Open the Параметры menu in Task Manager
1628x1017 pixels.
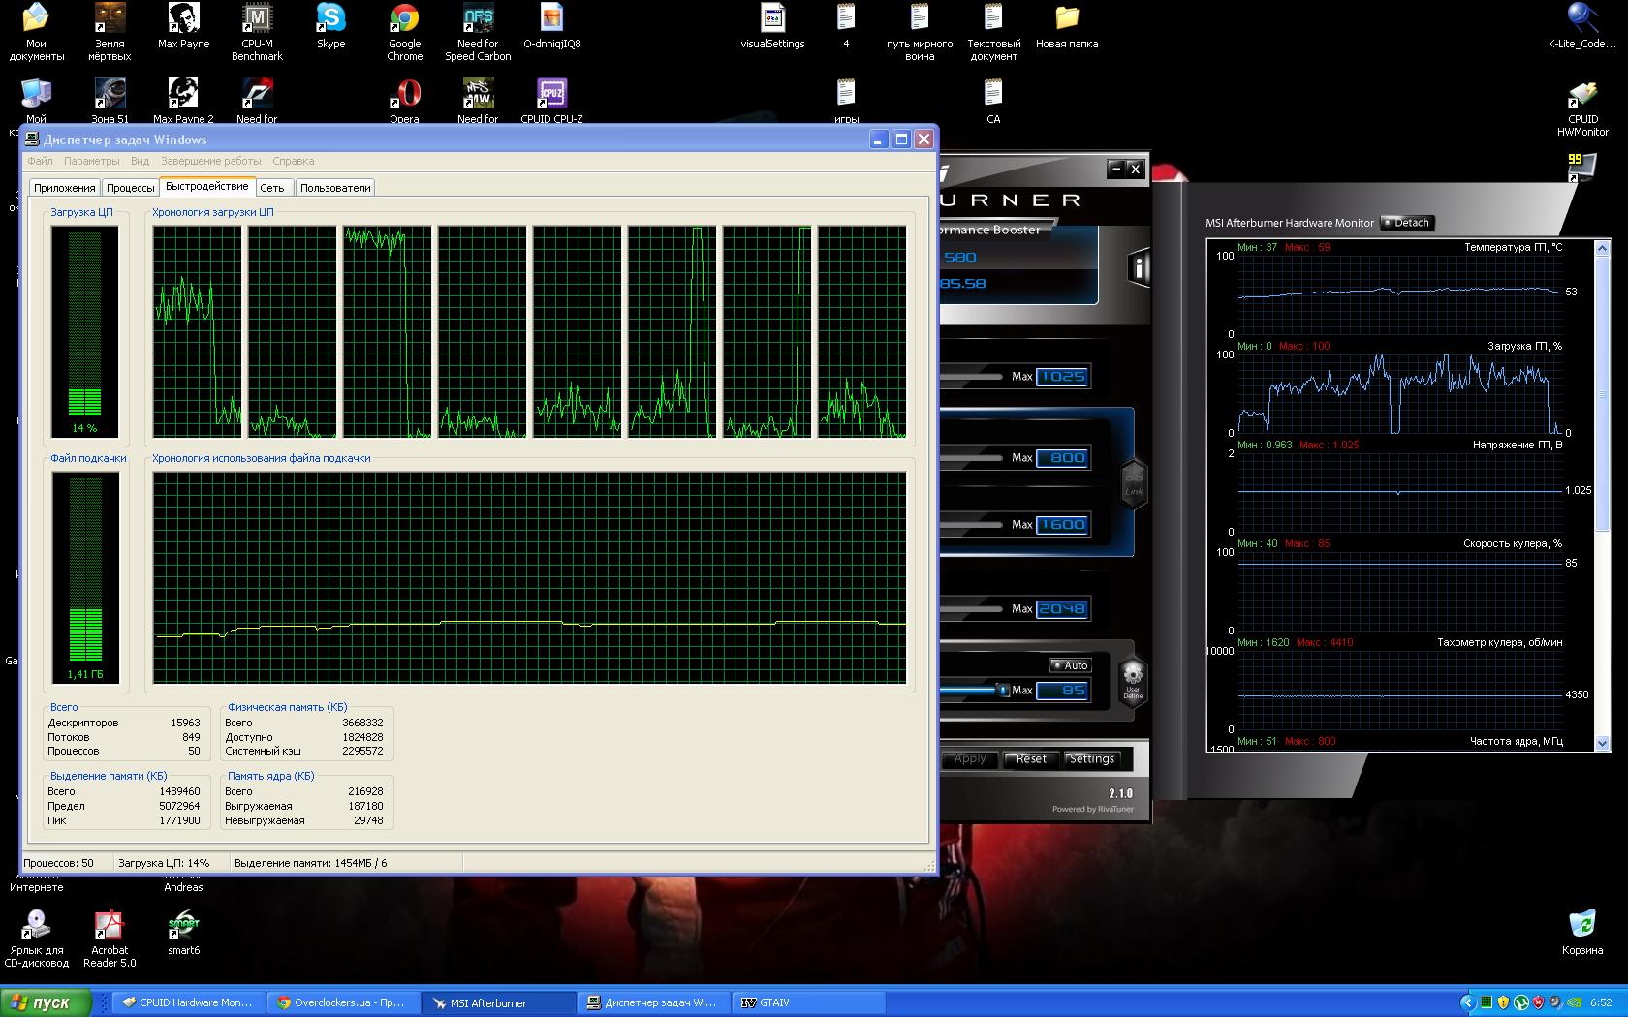[x=92, y=161]
